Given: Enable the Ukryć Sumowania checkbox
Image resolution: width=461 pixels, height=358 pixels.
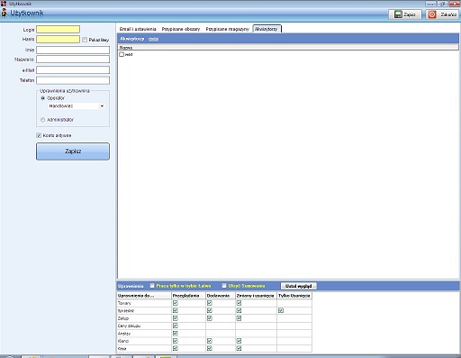Looking at the screenshot, I should [x=224, y=286].
